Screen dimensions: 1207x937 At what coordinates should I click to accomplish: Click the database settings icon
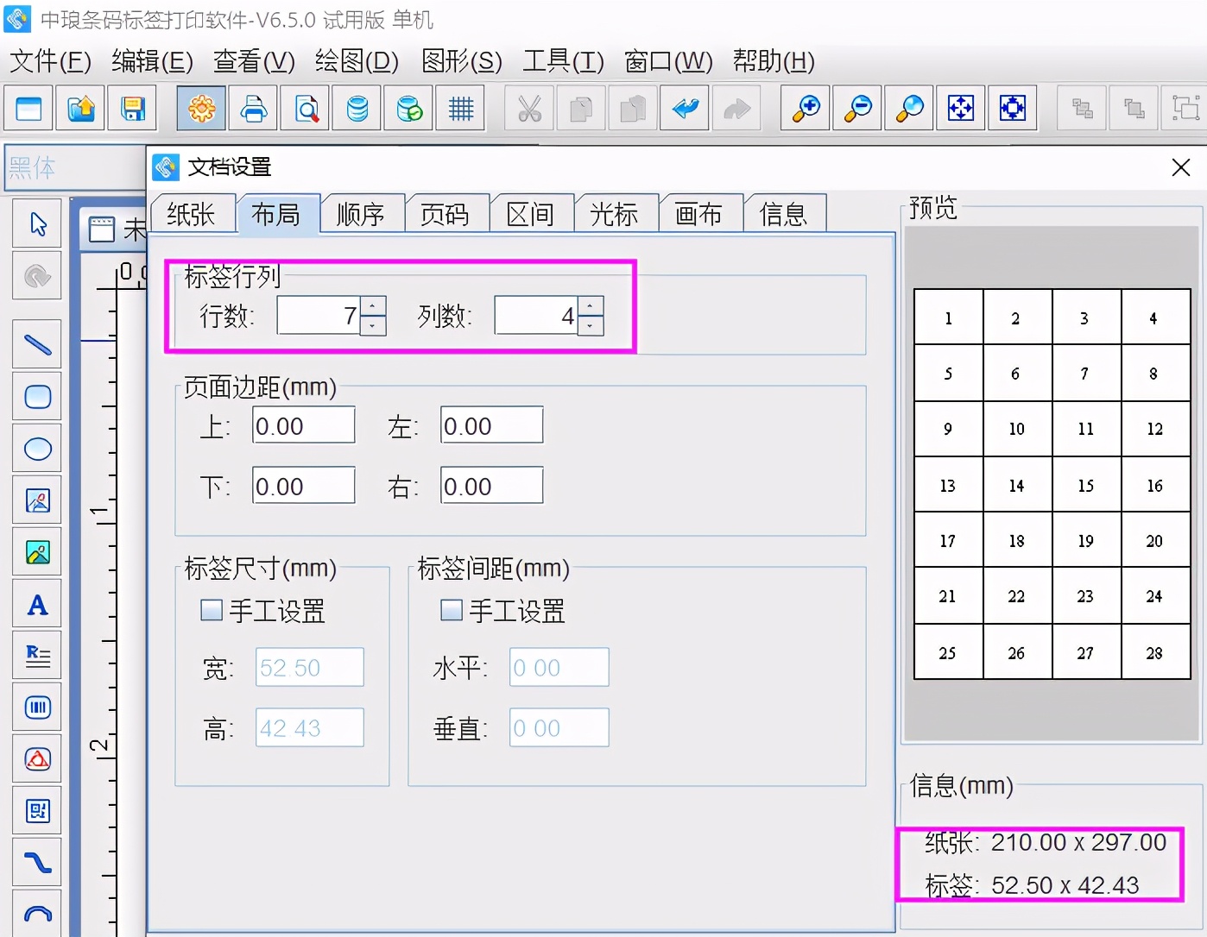(357, 109)
